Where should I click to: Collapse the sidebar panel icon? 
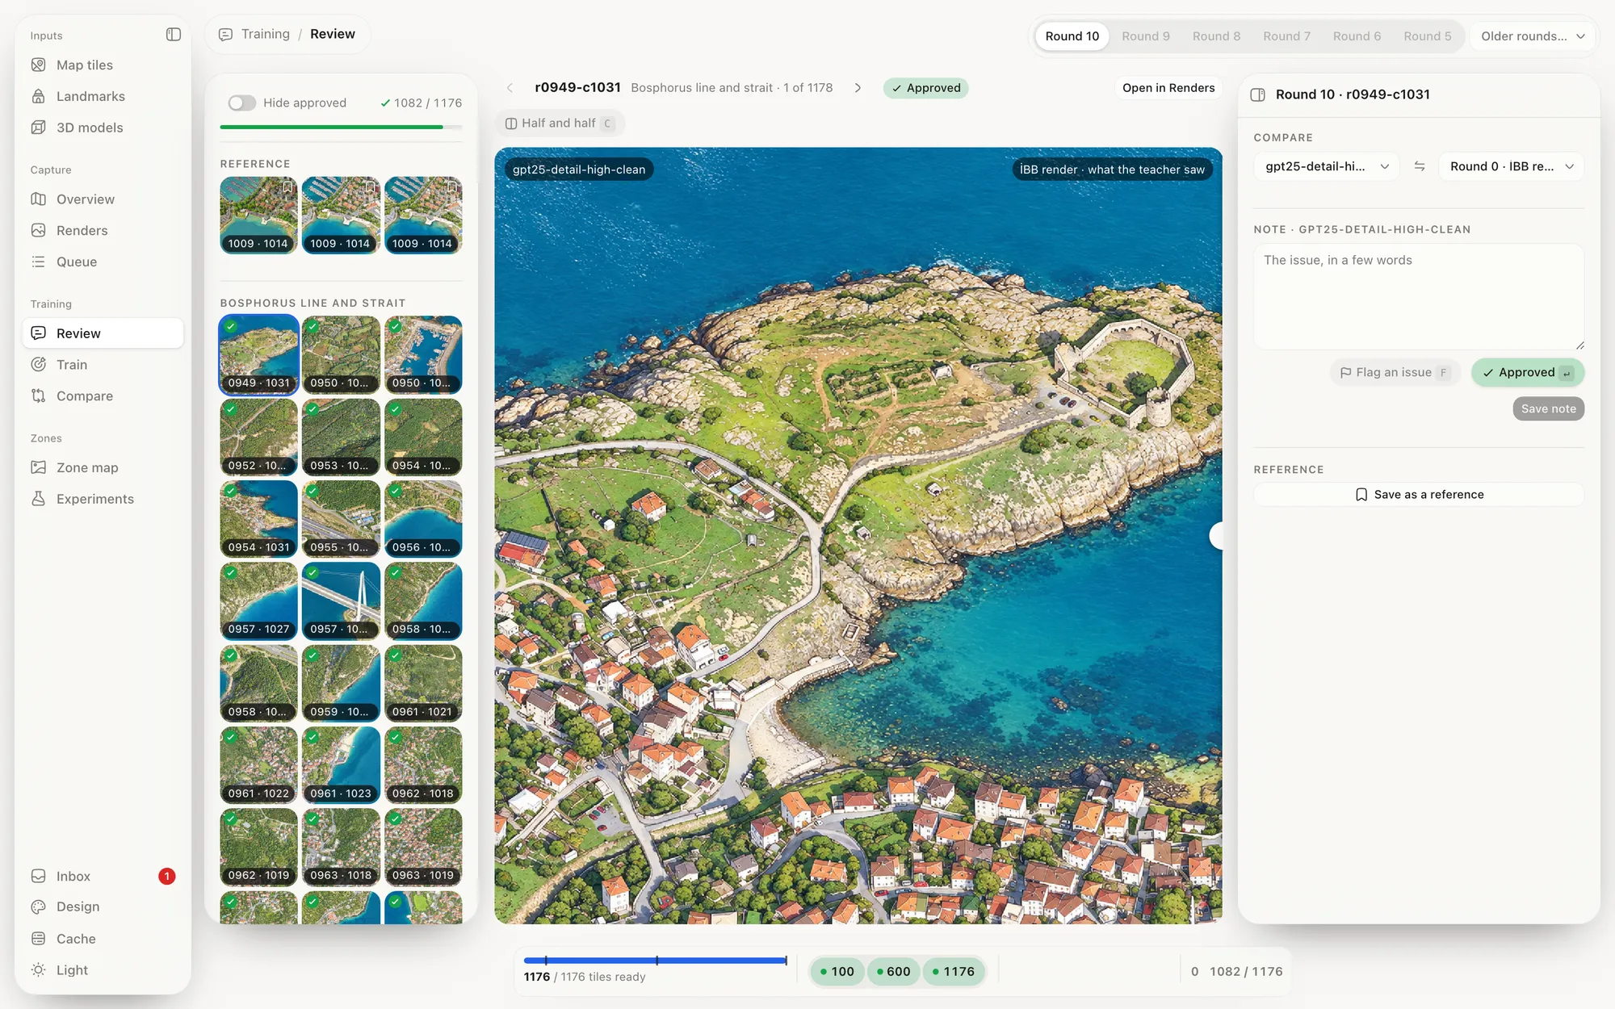click(x=173, y=35)
